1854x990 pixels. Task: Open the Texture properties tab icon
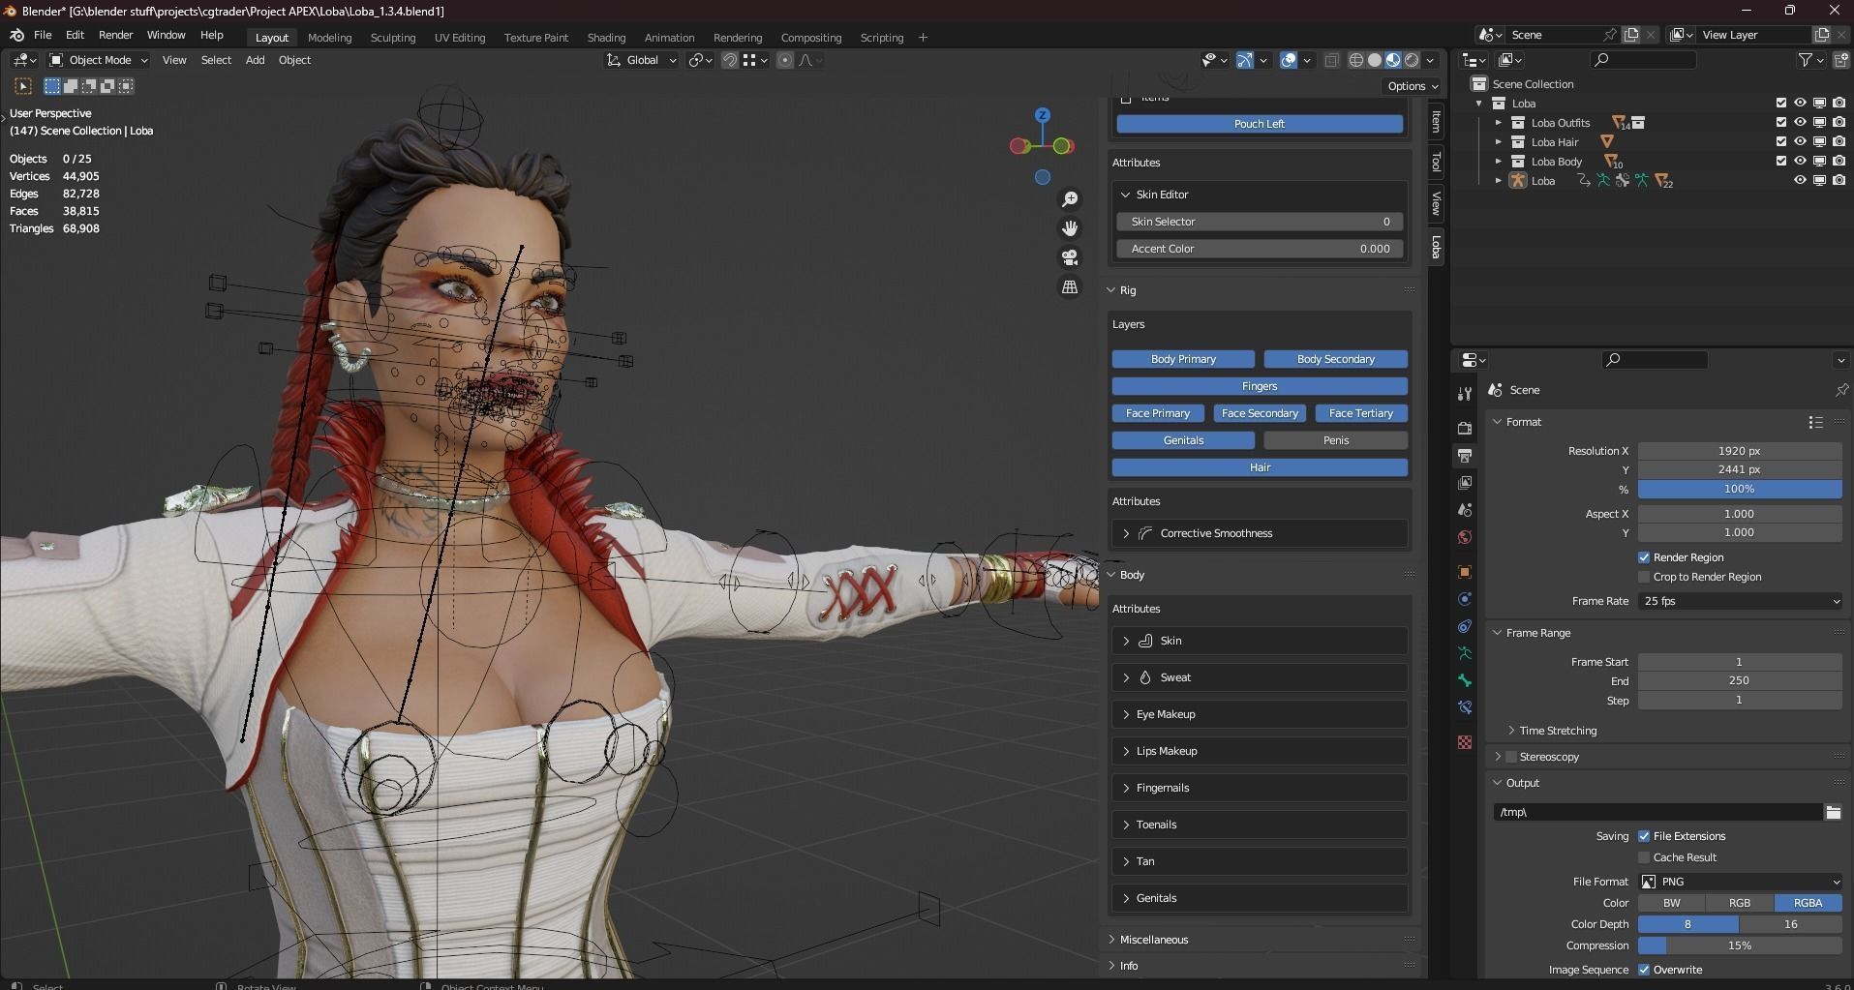pyautogui.click(x=1465, y=742)
